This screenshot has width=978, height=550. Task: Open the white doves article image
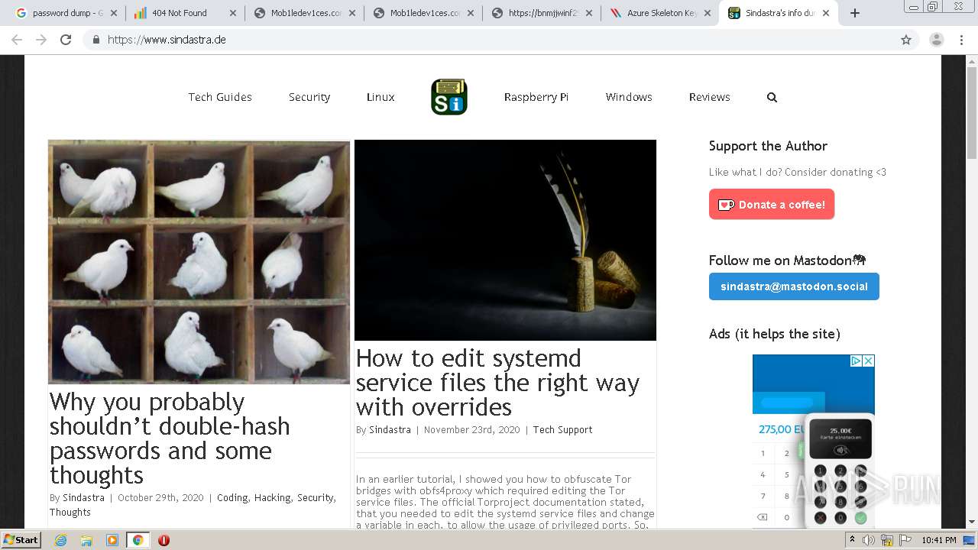(199, 262)
